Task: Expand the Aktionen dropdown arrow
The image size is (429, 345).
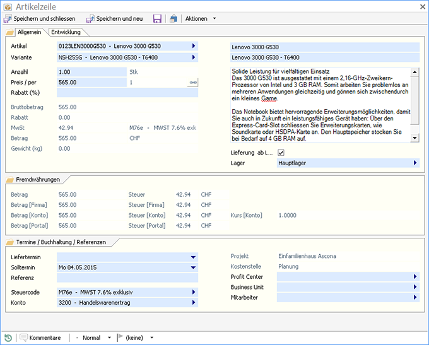Action: [214, 18]
